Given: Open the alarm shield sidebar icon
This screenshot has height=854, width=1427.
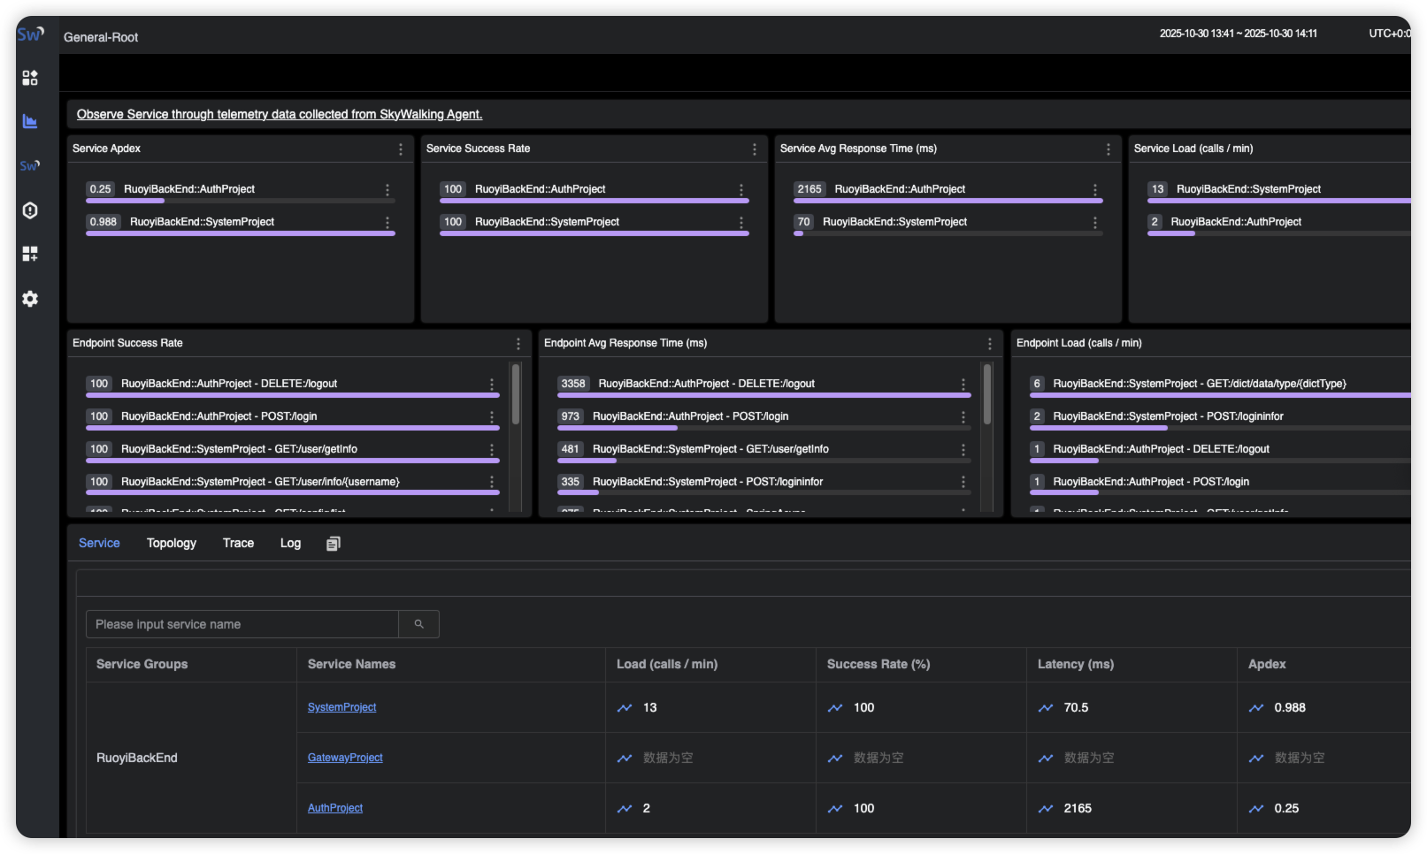Looking at the screenshot, I should pos(30,210).
